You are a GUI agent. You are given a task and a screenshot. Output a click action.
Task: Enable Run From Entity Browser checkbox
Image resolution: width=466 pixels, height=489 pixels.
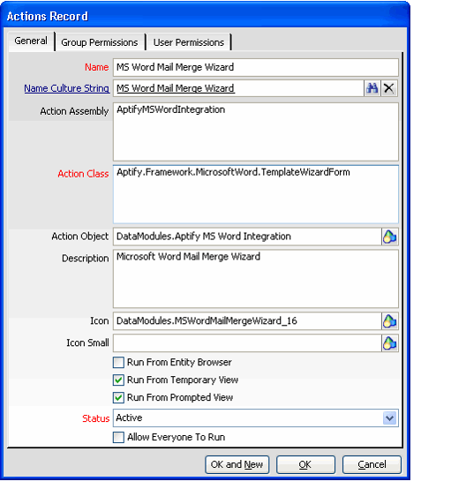118,363
